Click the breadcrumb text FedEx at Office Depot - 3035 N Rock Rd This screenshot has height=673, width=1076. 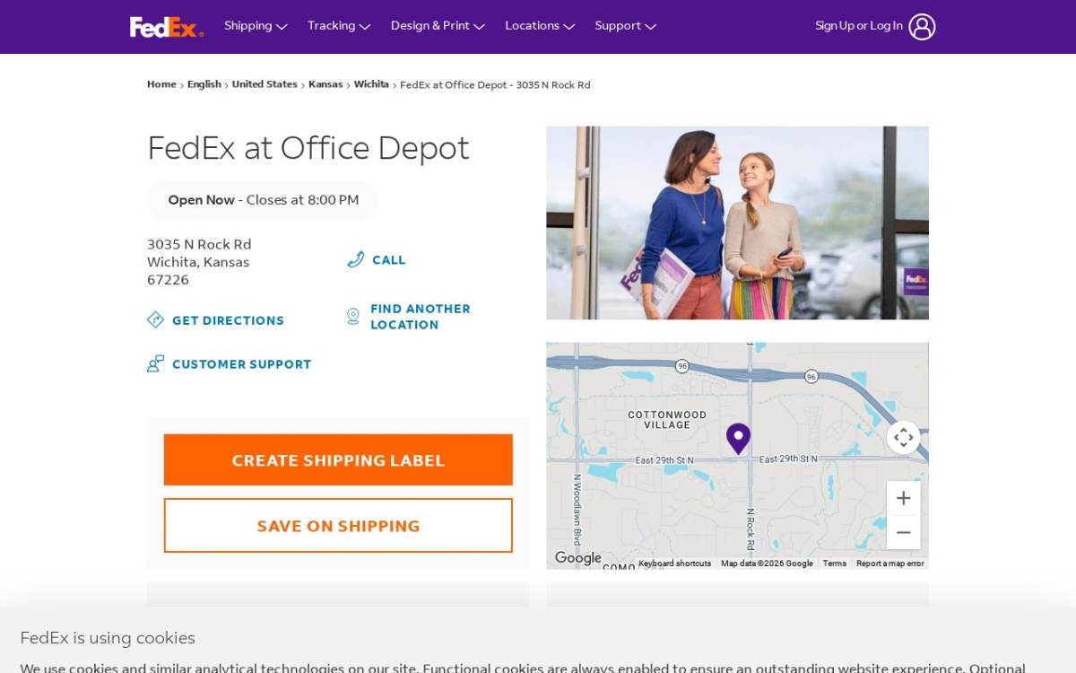495,84
